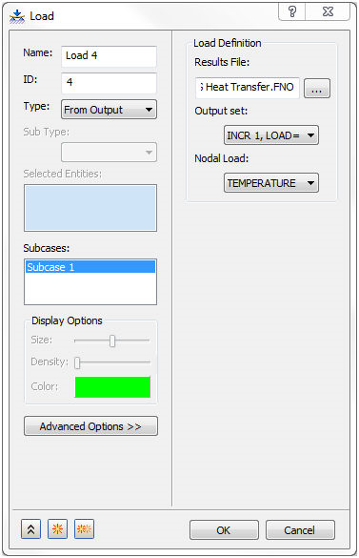Click the question mark help button
The height and width of the screenshot is (558, 359).
point(291,11)
